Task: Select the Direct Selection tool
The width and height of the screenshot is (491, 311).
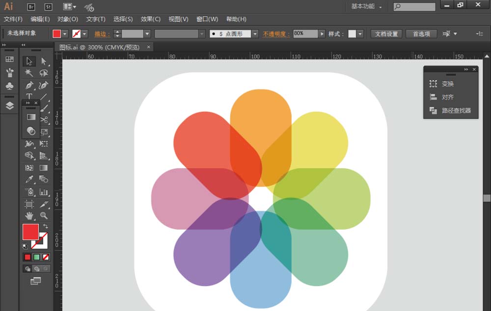Action: pos(44,61)
